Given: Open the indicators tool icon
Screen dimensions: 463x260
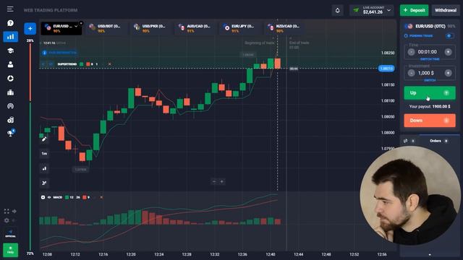Looking at the screenshot, I should 44,183.
